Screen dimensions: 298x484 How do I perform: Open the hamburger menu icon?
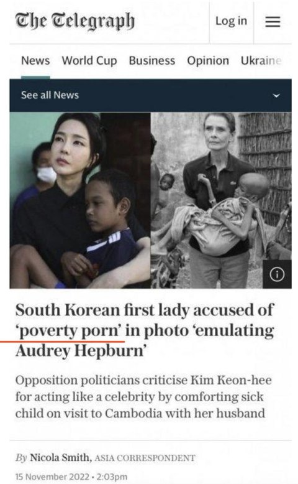(273, 22)
